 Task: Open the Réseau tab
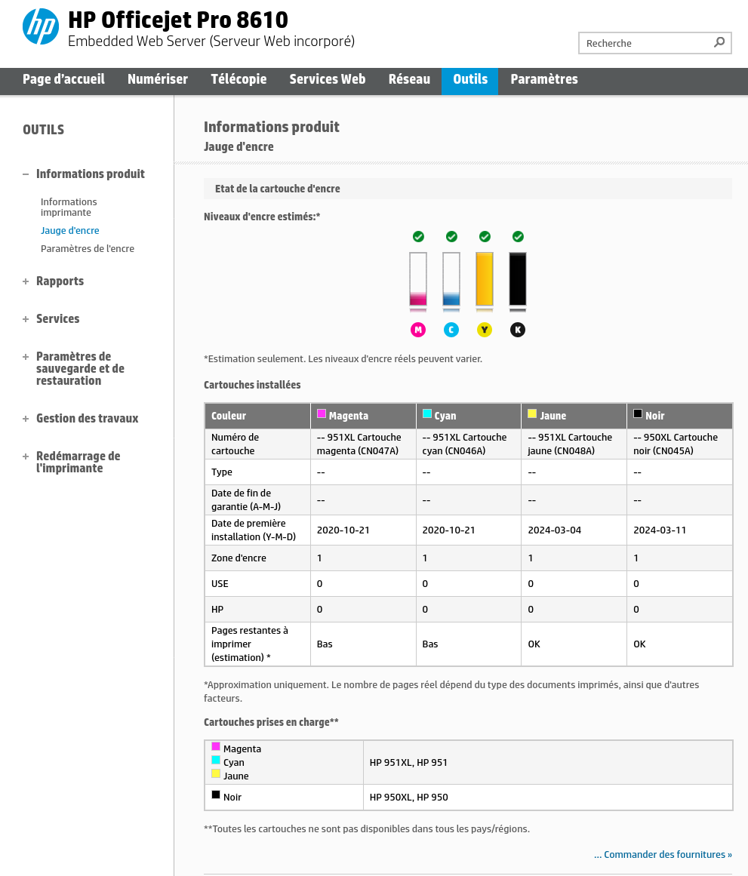click(x=409, y=79)
